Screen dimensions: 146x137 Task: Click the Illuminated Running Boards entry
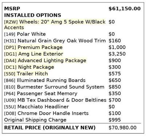(45, 80)
